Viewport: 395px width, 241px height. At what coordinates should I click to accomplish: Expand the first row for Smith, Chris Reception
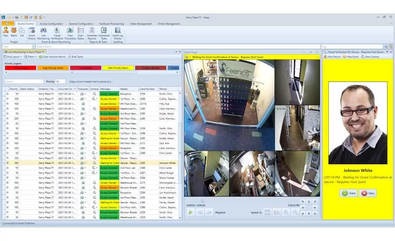pos(7,94)
